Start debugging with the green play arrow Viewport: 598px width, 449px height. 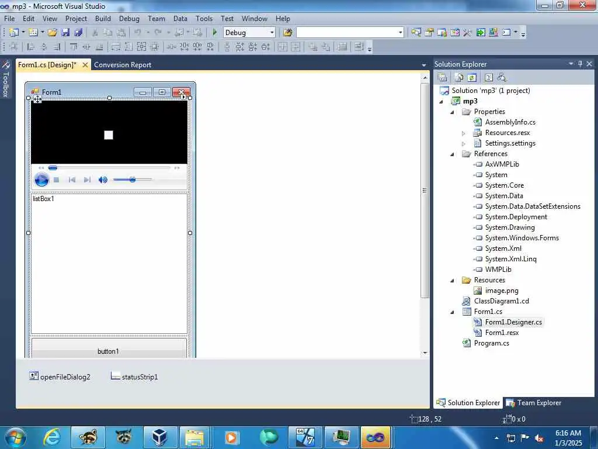click(x=215, y=33)
